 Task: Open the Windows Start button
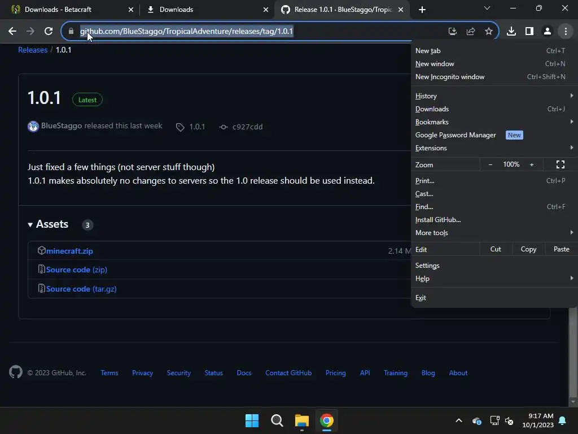tap(252, 420)
